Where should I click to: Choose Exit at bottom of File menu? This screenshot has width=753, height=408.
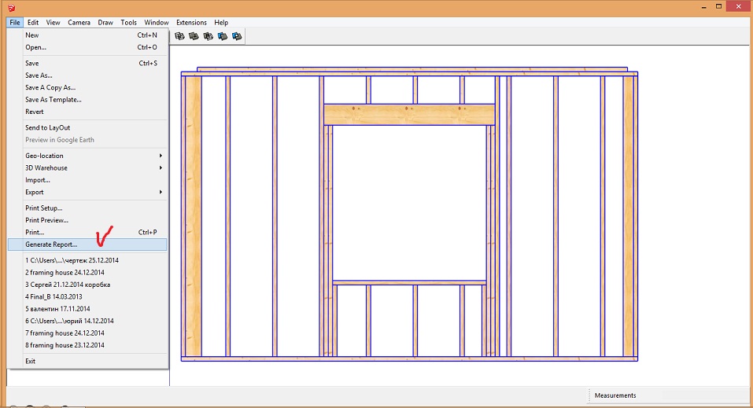click(x=31, y=361)
